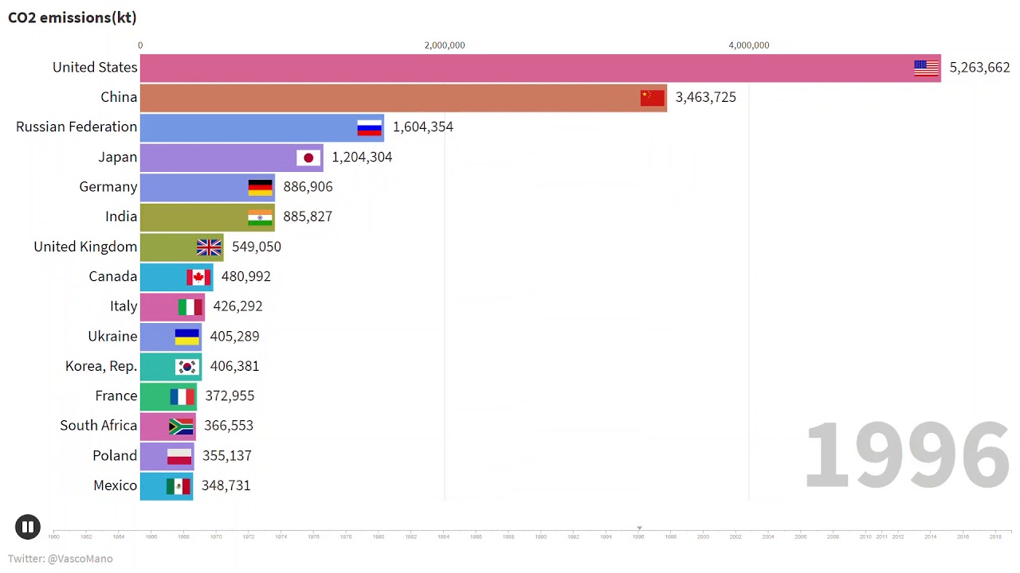1020x573 pixels.
Task: Click the value 885,827 for India
Action: 308,216
